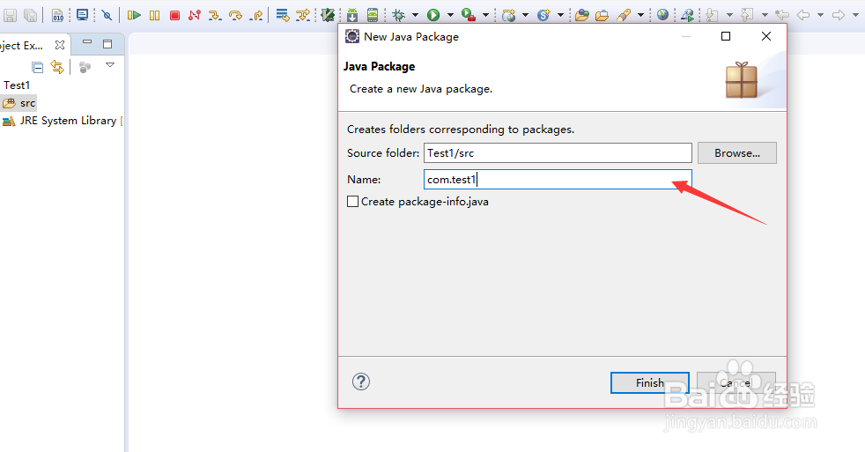
Task: Click the Disconnect debug icon
Action: 194,15
